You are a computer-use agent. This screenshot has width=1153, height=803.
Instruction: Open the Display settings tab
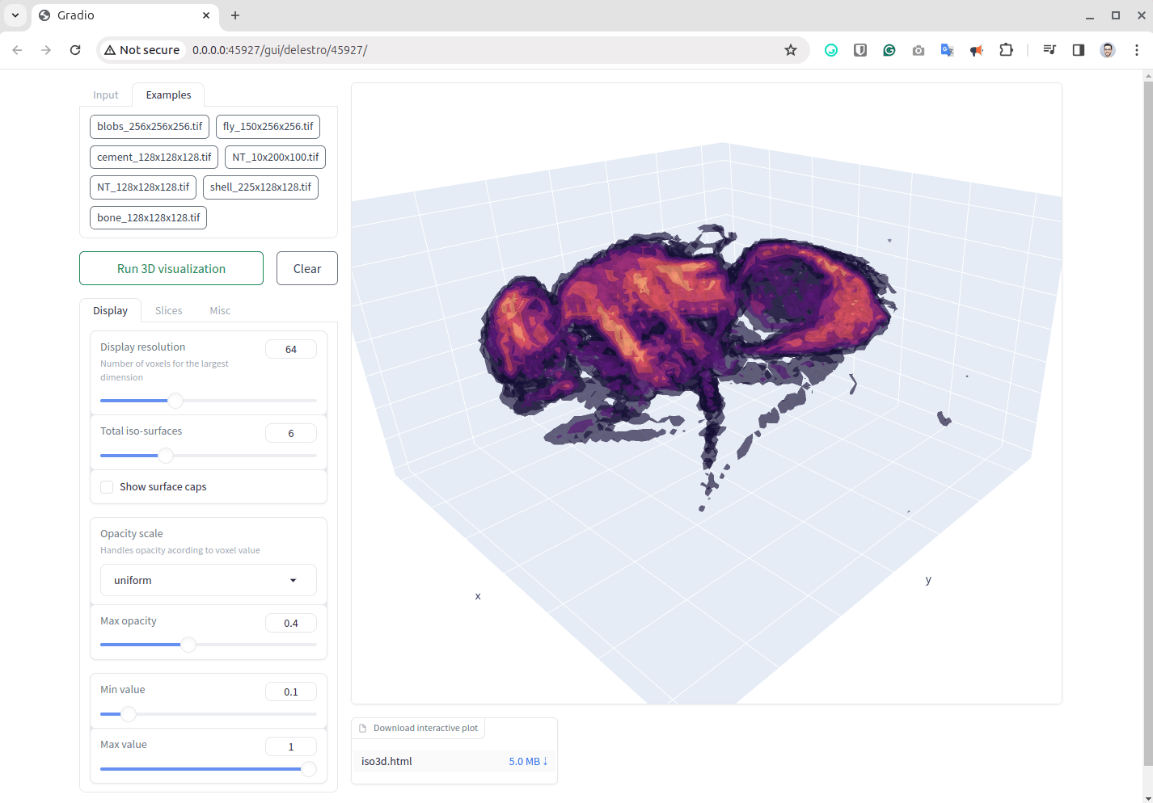(111, 310)
